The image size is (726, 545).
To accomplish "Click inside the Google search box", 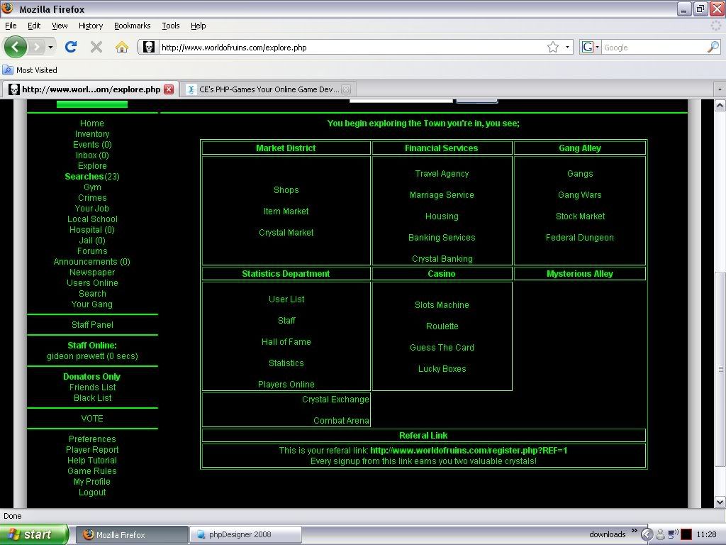I will click(x=652, y=48).
